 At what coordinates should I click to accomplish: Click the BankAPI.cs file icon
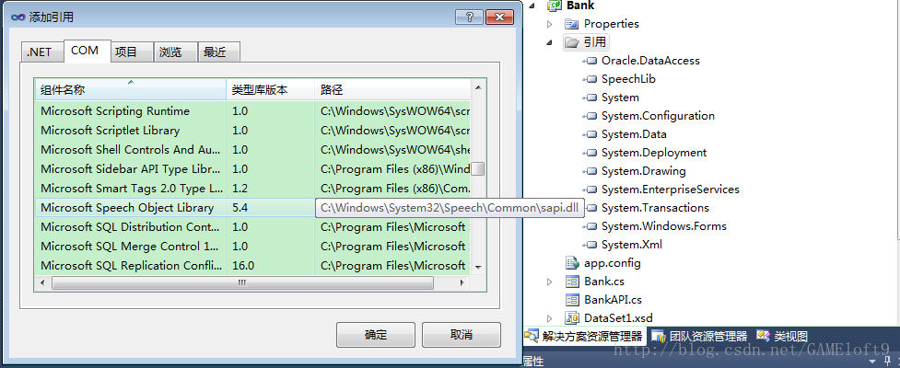pos(572,300)
